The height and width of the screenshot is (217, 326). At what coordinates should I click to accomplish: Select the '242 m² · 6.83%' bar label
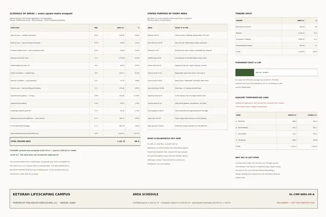click(x=262, y=73)
